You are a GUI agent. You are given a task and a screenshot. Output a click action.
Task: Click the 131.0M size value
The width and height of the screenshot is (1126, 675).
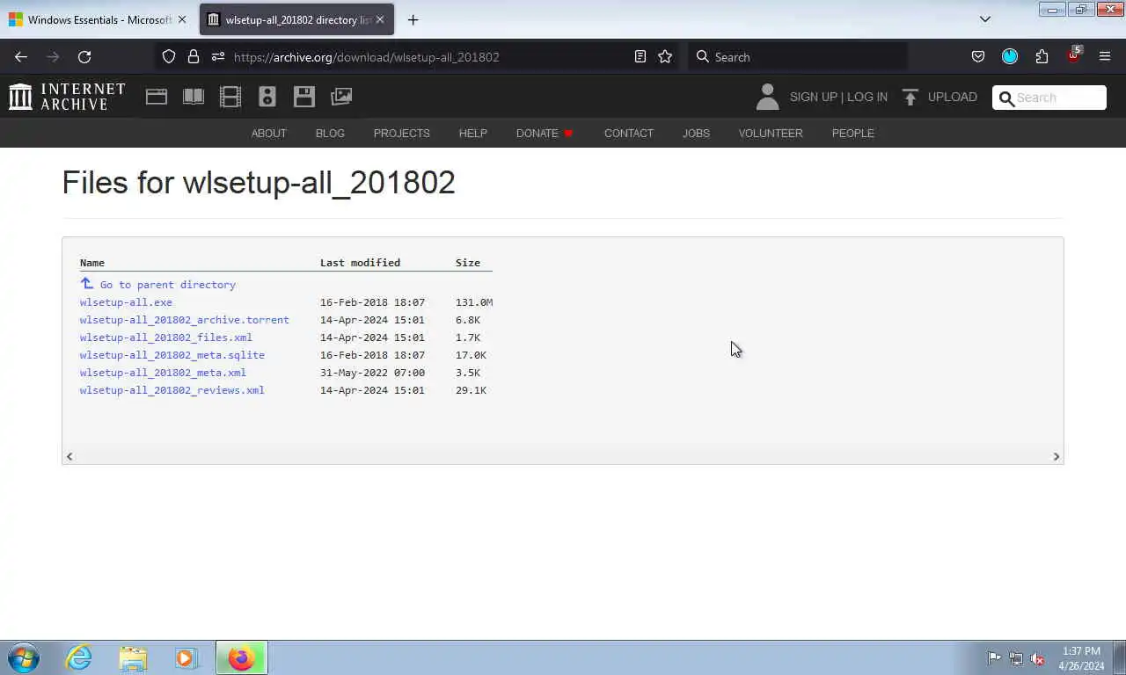point(473,302)
